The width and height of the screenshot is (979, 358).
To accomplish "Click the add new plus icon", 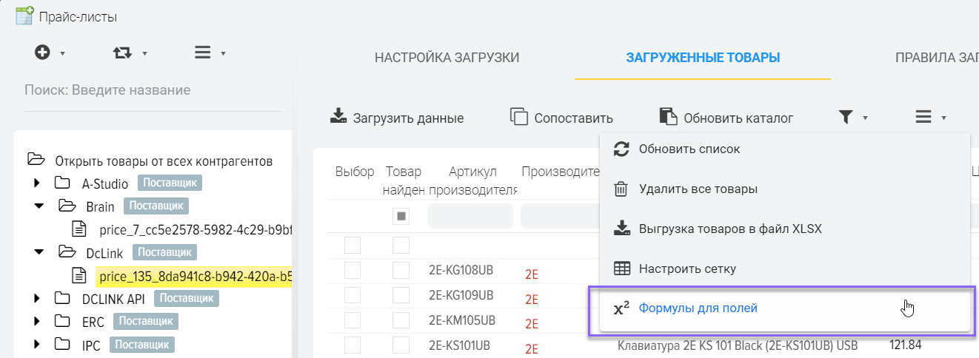I will 43,53.
